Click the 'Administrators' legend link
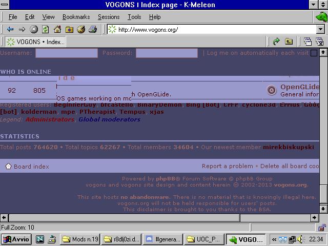 [x=50, y=119]
